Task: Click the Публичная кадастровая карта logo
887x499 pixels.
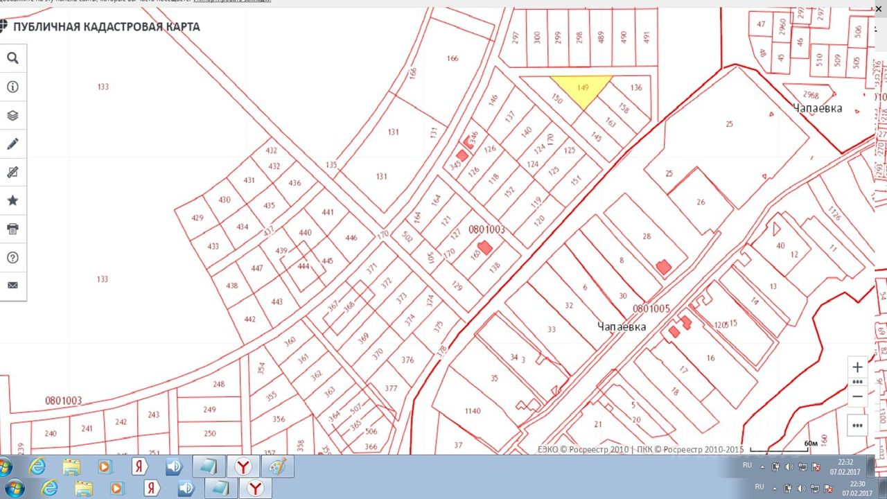Action: 101,27
